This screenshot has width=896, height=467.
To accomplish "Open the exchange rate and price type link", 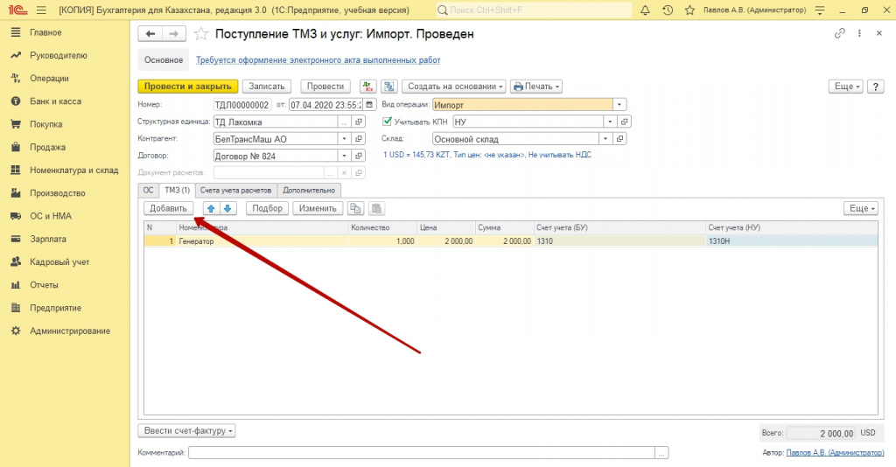I will 486,155.
